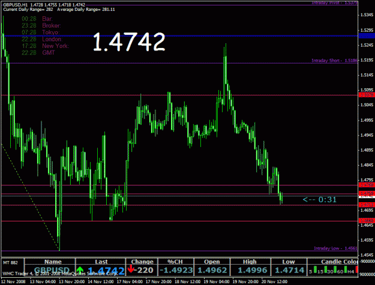Click the 'Intraday Pivot - 1.5375' line label
The width and height of the screenshot is (375, 285).
pos(335,2)
